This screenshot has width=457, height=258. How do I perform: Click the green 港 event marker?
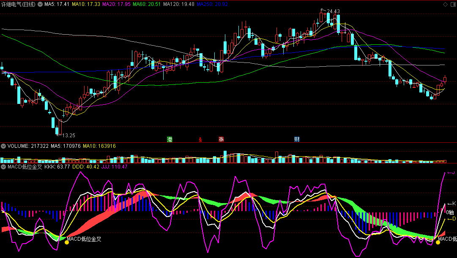[170, 139]
